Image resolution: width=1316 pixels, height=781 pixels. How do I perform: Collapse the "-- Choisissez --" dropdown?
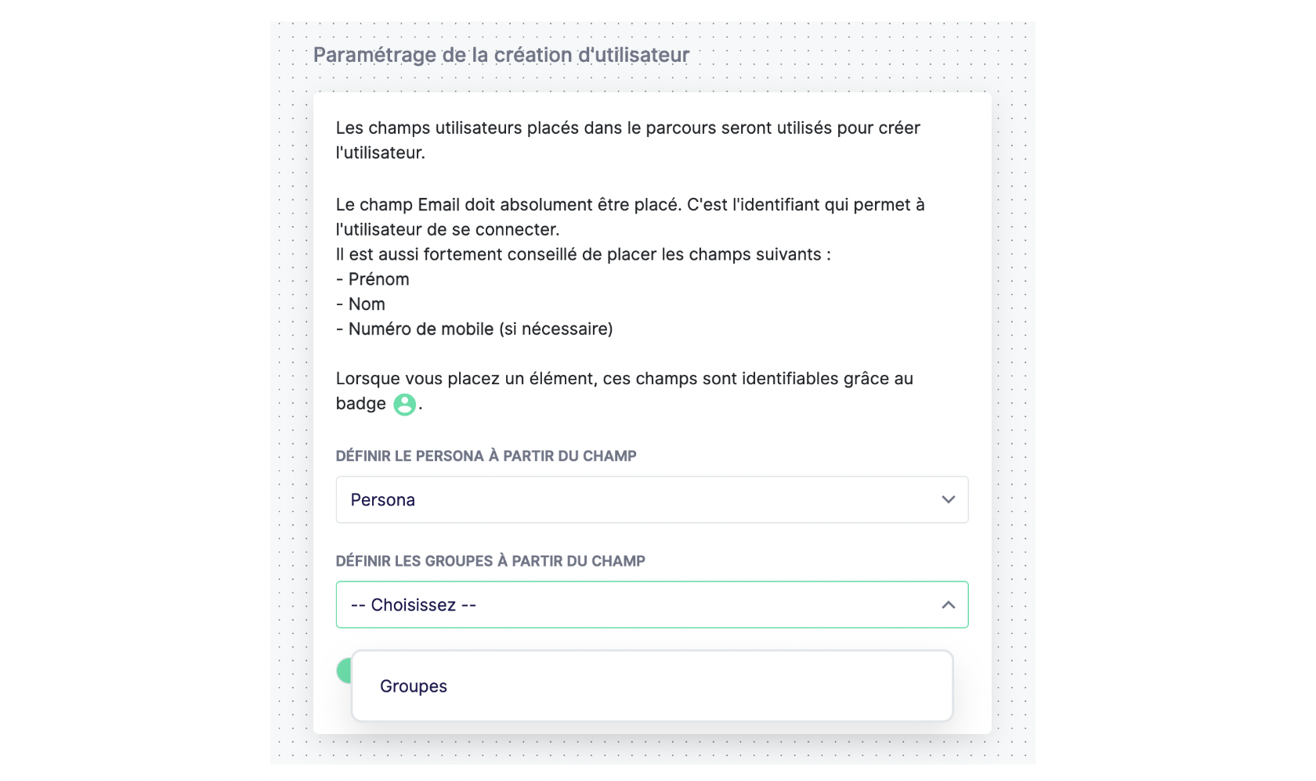[x=652, y=605]
